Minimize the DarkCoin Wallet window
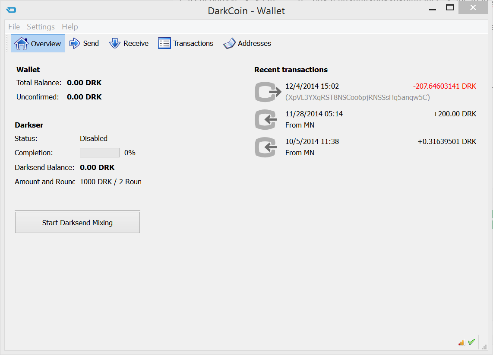The image size is (493, 355). (x=433, y=9)
